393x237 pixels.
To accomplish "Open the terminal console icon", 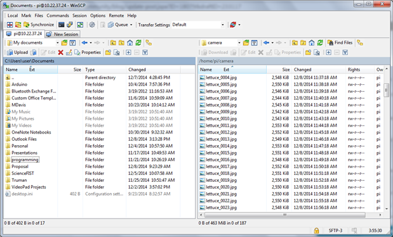I will 61,25.
